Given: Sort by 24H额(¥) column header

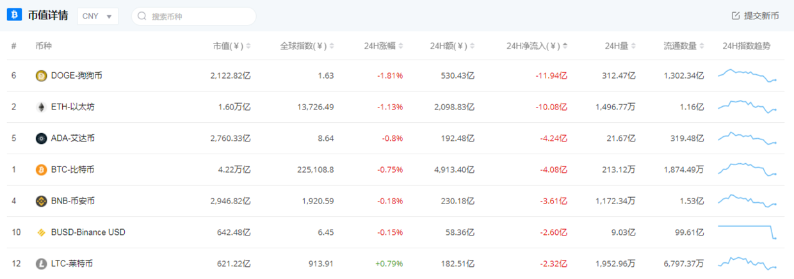Looking at the screenshot, I should click(452, 46).
